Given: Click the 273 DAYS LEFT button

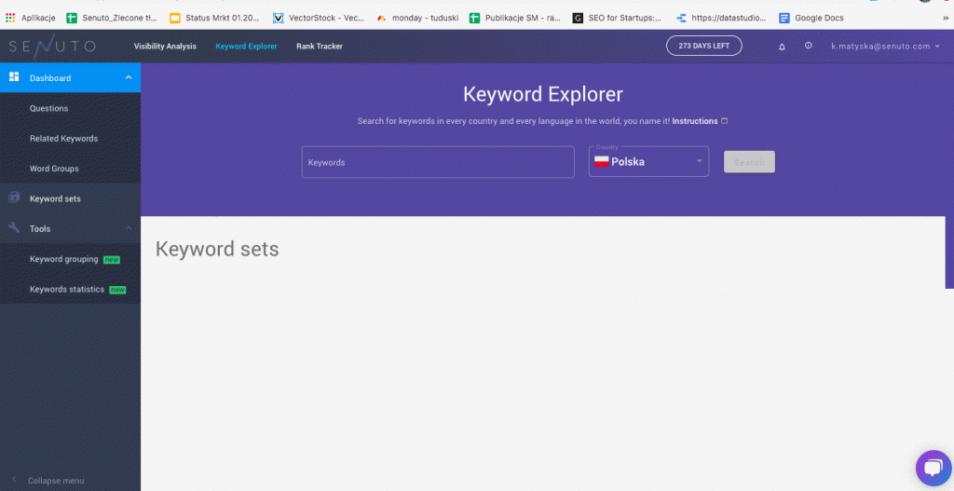Looking at the screenshot, I should coord(703,46).
